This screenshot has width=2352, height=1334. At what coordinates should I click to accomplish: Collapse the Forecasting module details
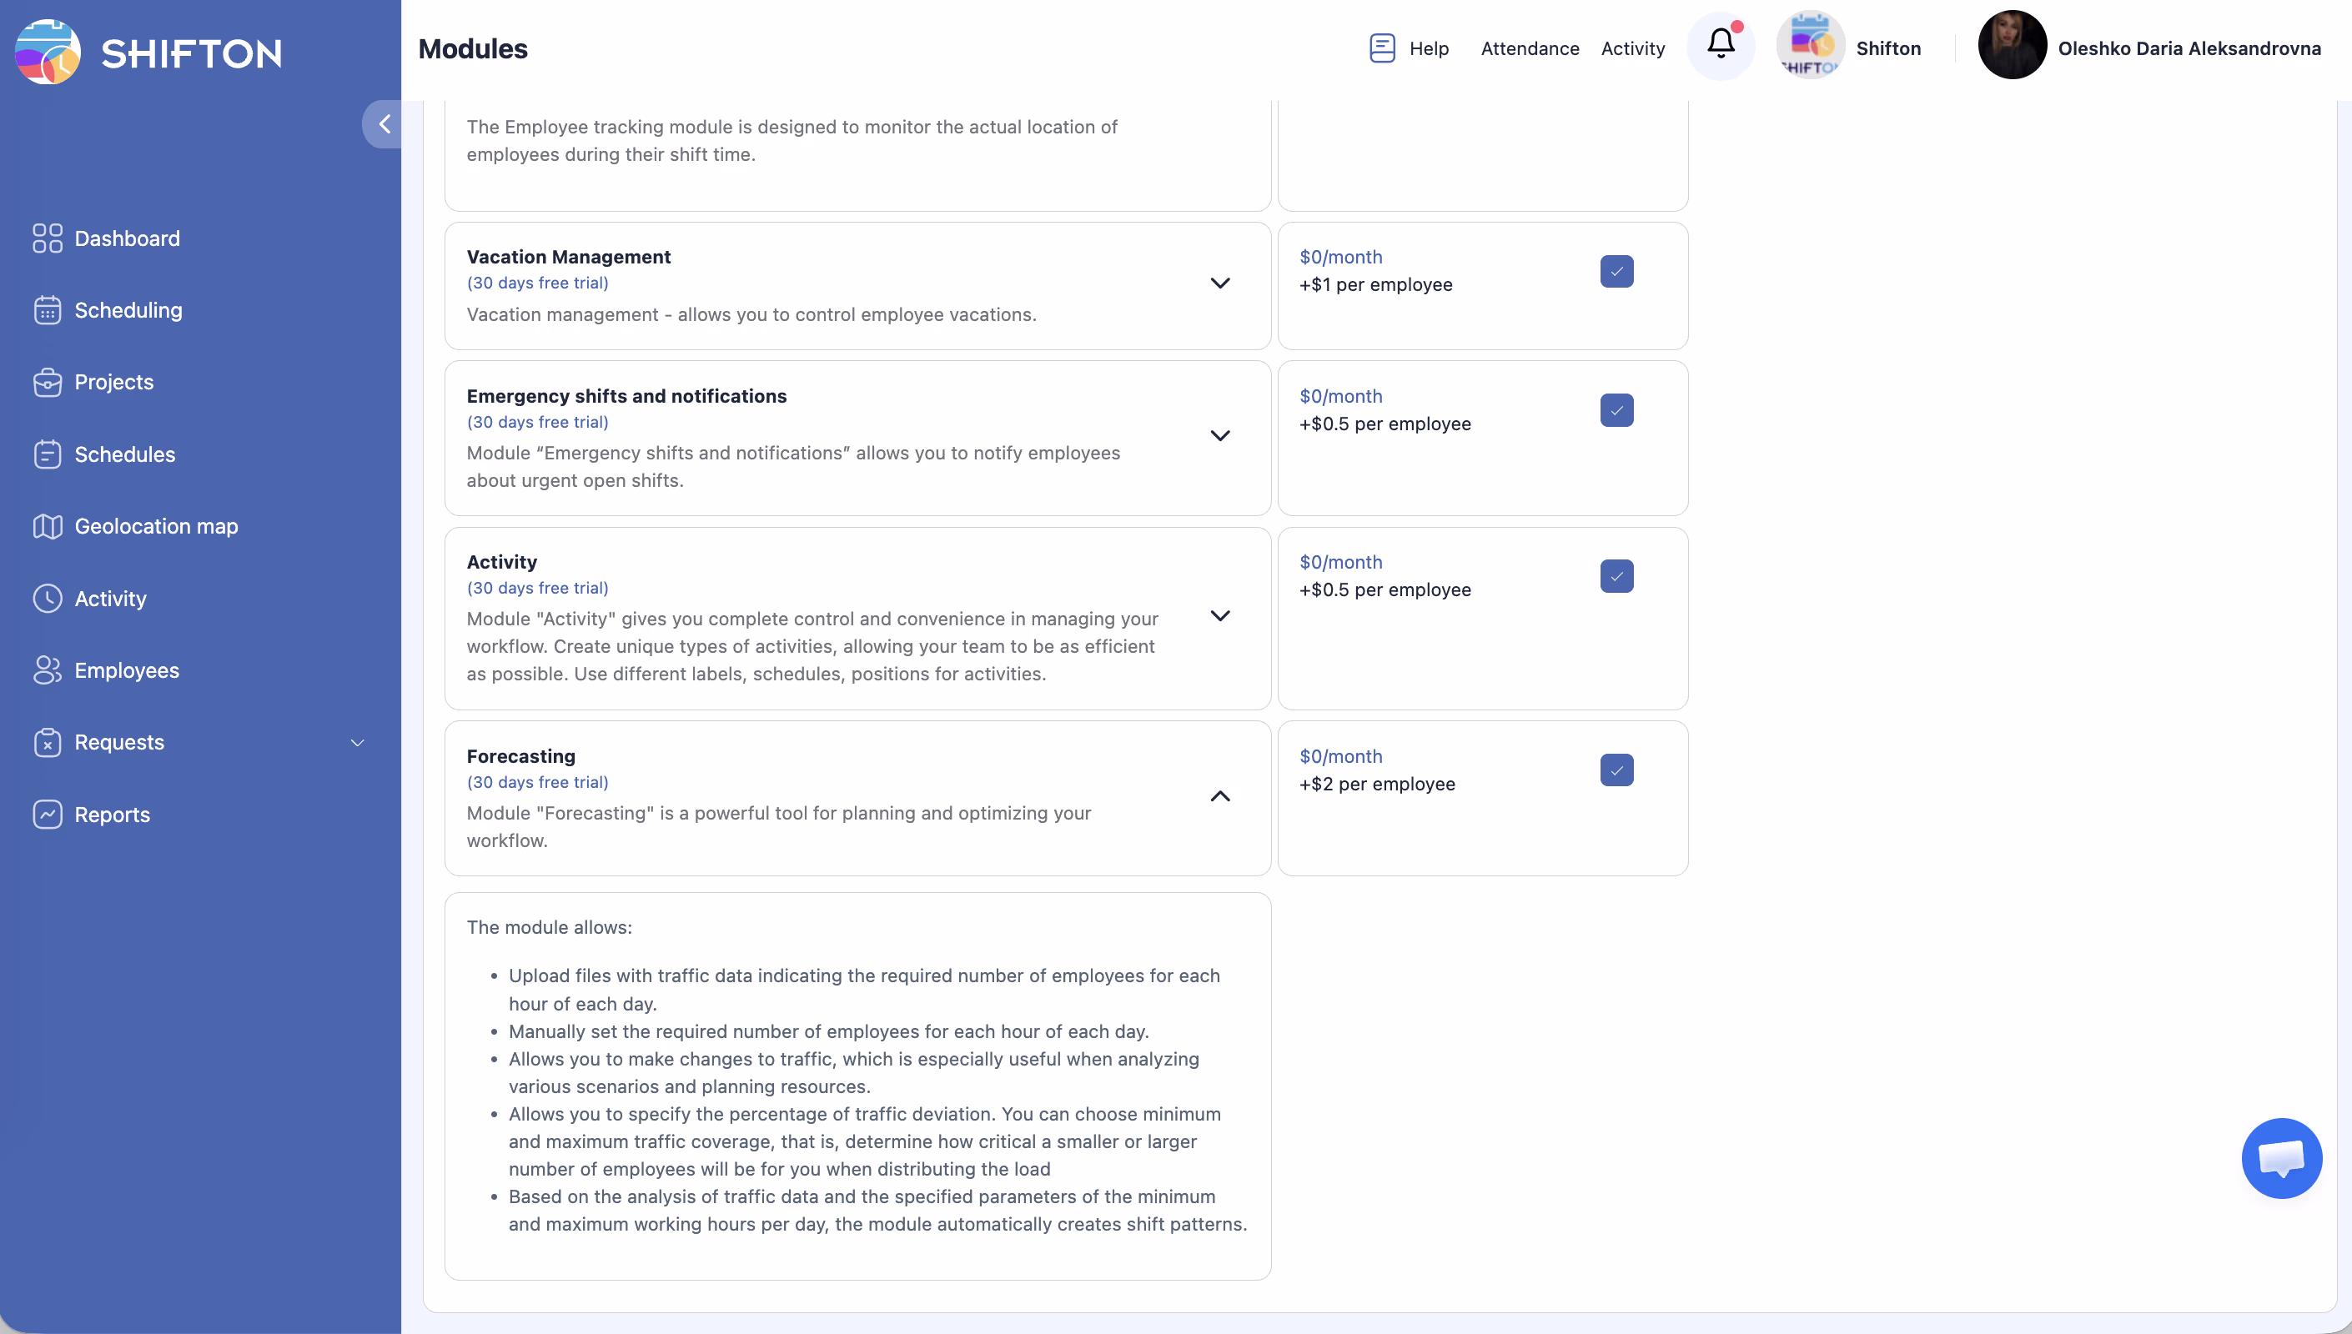tap(1219, 796)
